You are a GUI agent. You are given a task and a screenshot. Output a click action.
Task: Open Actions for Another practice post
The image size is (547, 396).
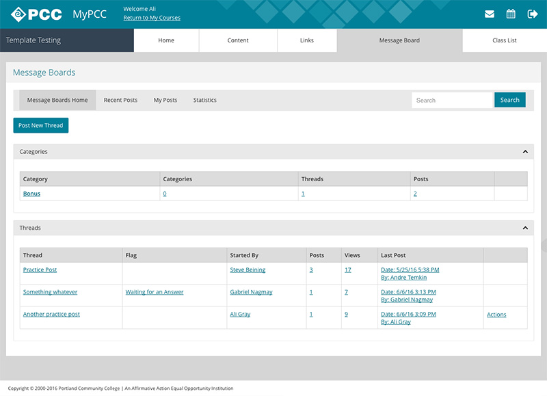click(496, 315)
